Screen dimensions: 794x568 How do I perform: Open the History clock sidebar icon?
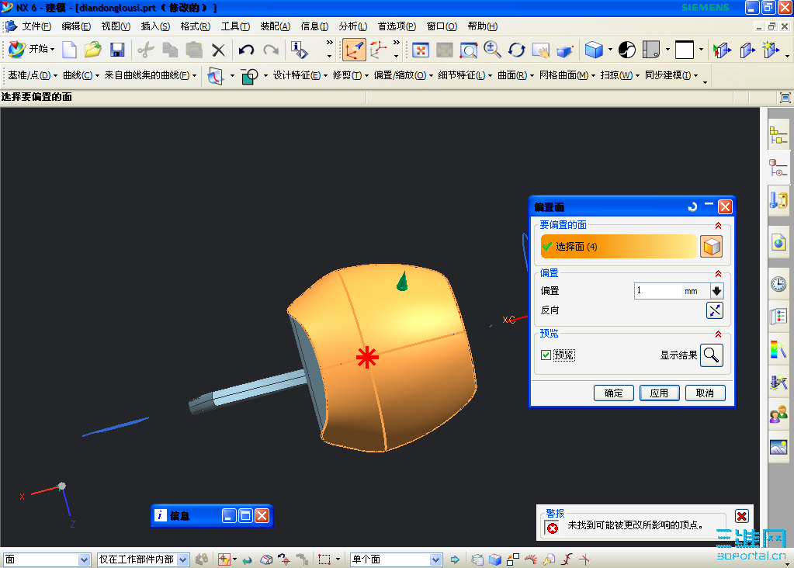coord(778,284)
